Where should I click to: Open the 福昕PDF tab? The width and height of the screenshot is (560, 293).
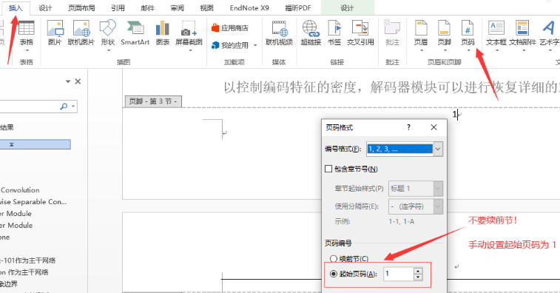coord(298,8)
